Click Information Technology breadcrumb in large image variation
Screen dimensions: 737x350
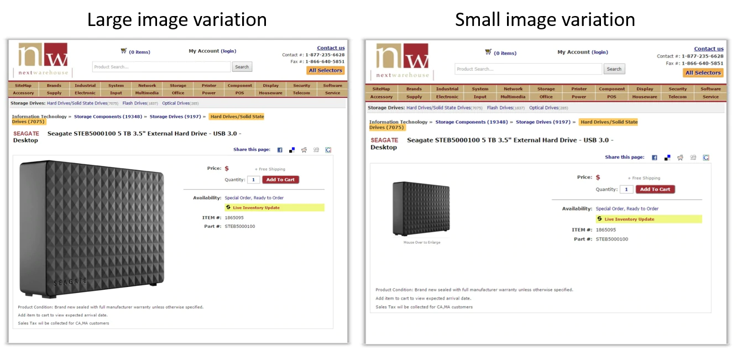point(39,117)
